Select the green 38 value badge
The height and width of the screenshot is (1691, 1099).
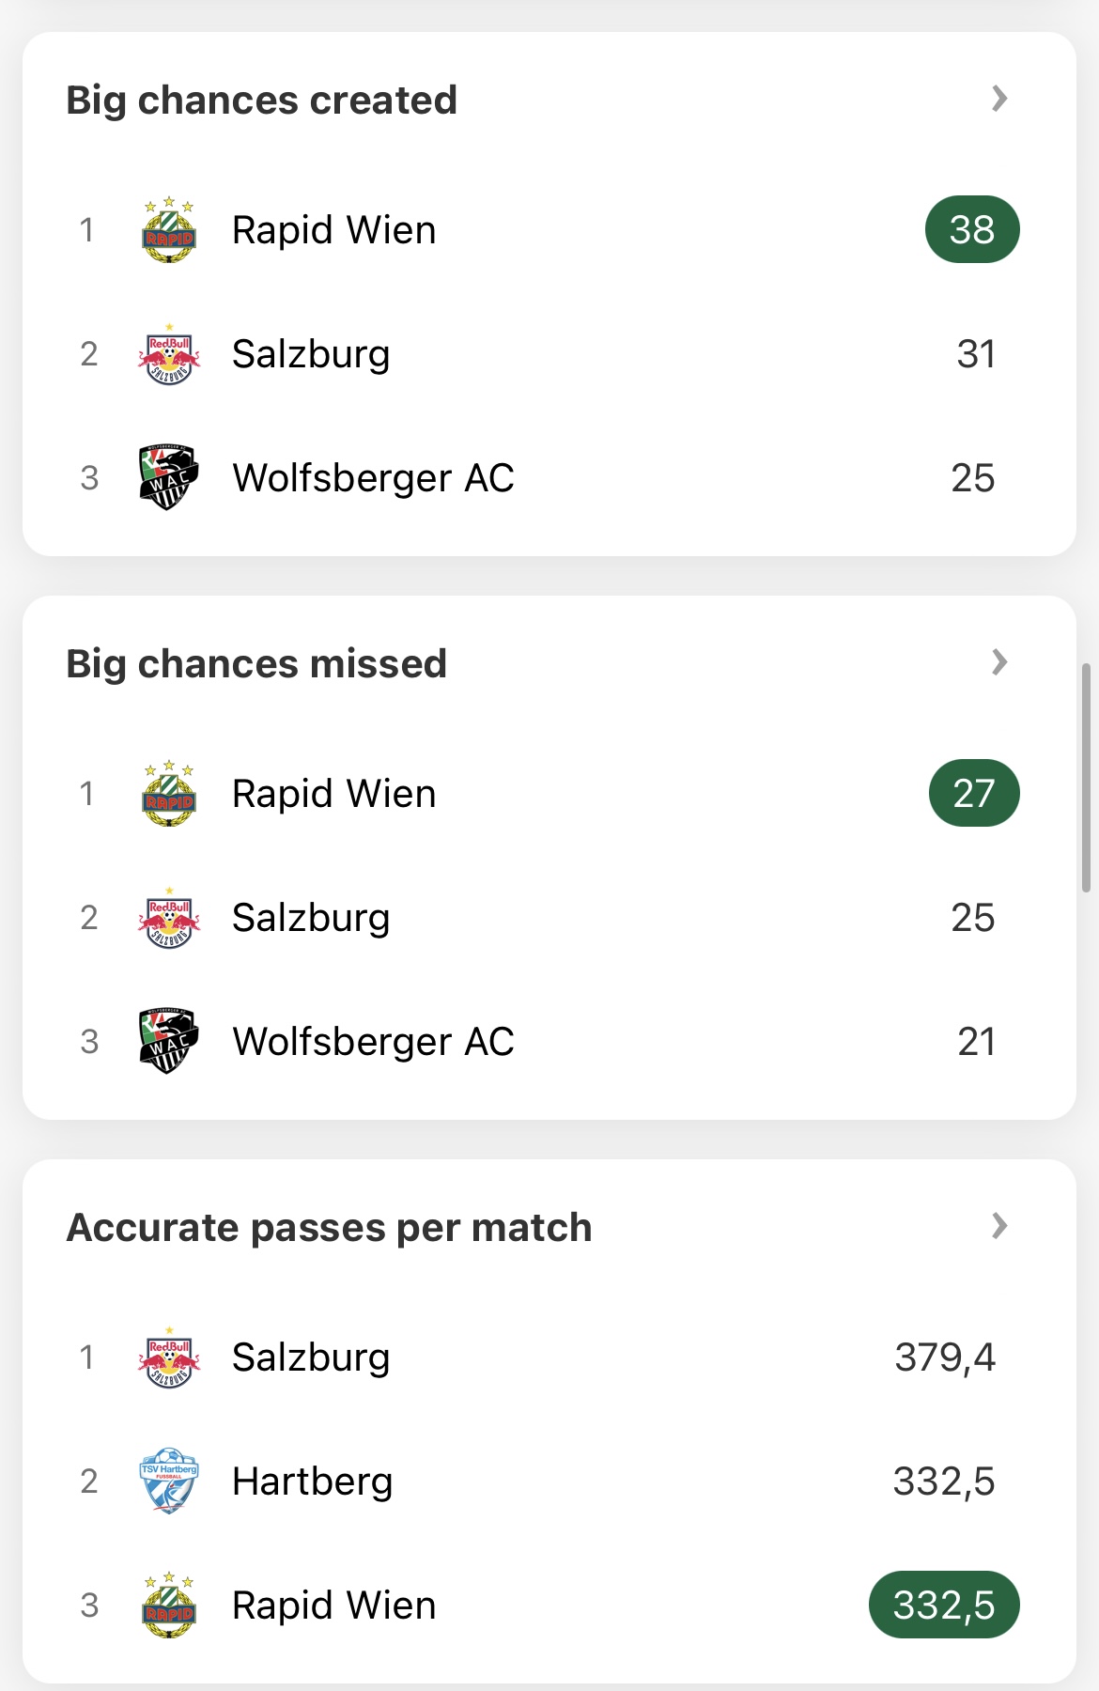[972, 229]
